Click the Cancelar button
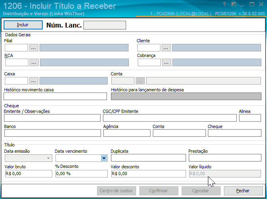Viewport: 267px width, 199px height. (x=201, y=191)
